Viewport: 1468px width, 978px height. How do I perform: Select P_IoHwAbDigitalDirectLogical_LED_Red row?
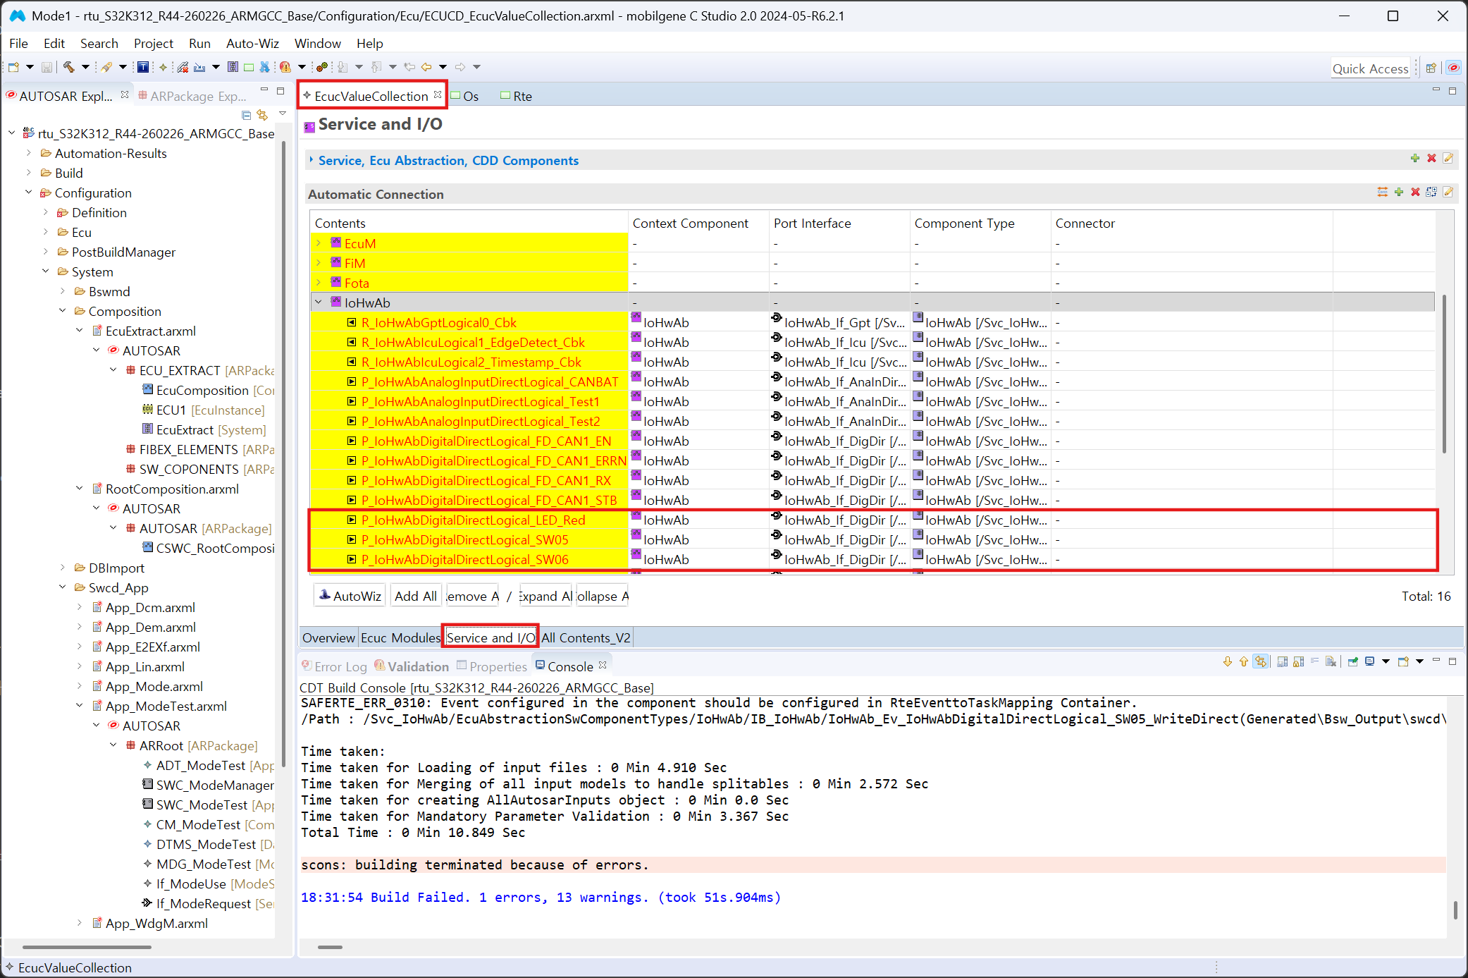click(x=872, y=520)
